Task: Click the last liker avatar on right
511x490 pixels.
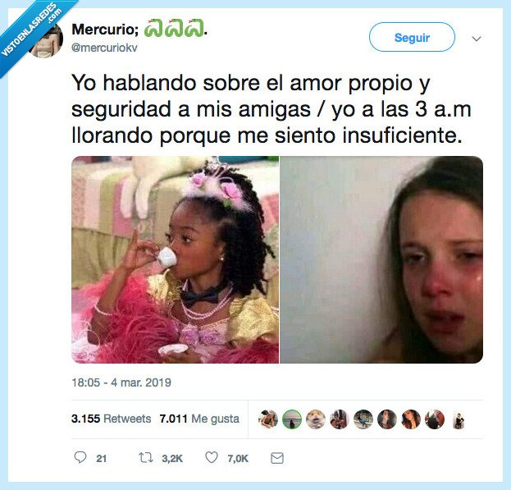Action: click(459, 419)
